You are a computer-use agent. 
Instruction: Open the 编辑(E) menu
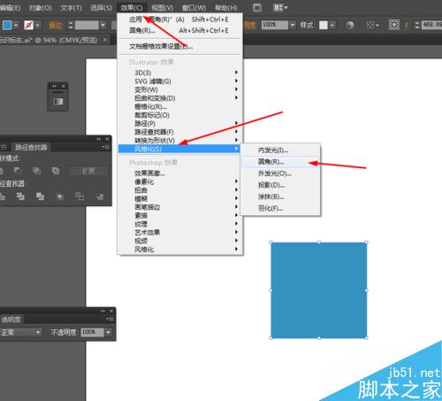coord(10,8)
